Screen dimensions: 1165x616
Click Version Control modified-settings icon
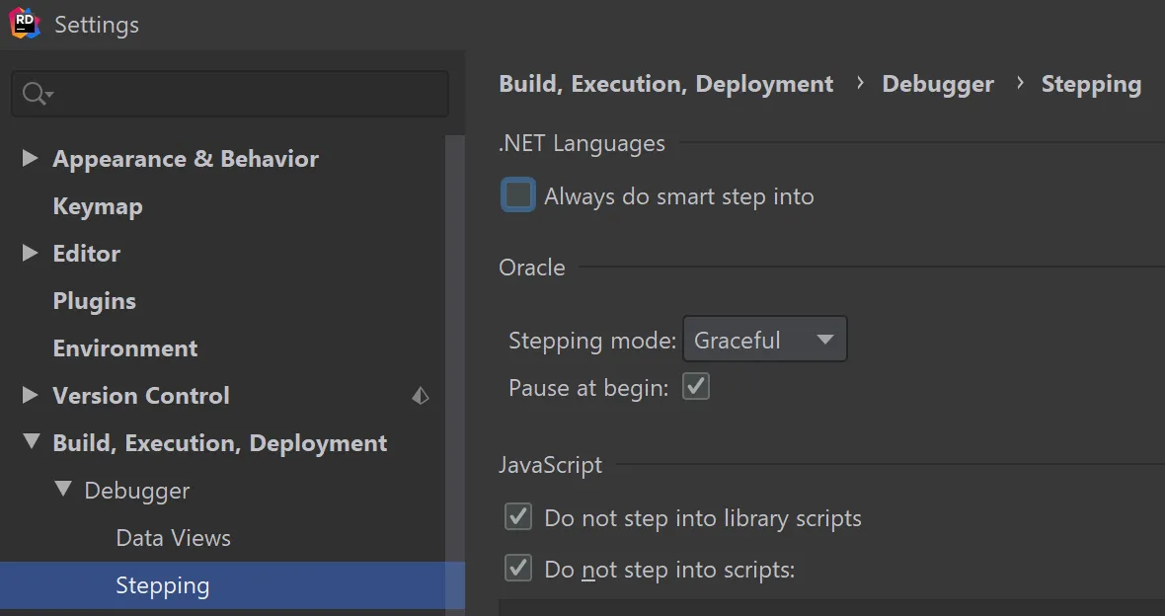click(421, 396)
